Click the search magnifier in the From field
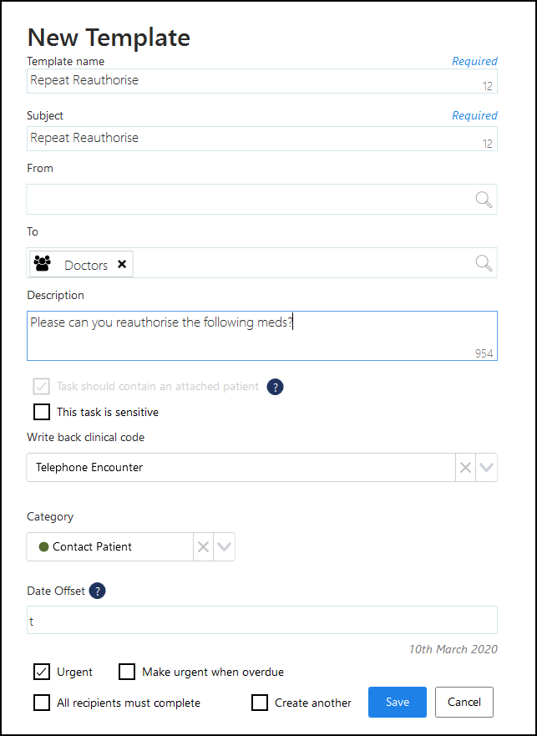537x736 pixels. click(484, 199)
